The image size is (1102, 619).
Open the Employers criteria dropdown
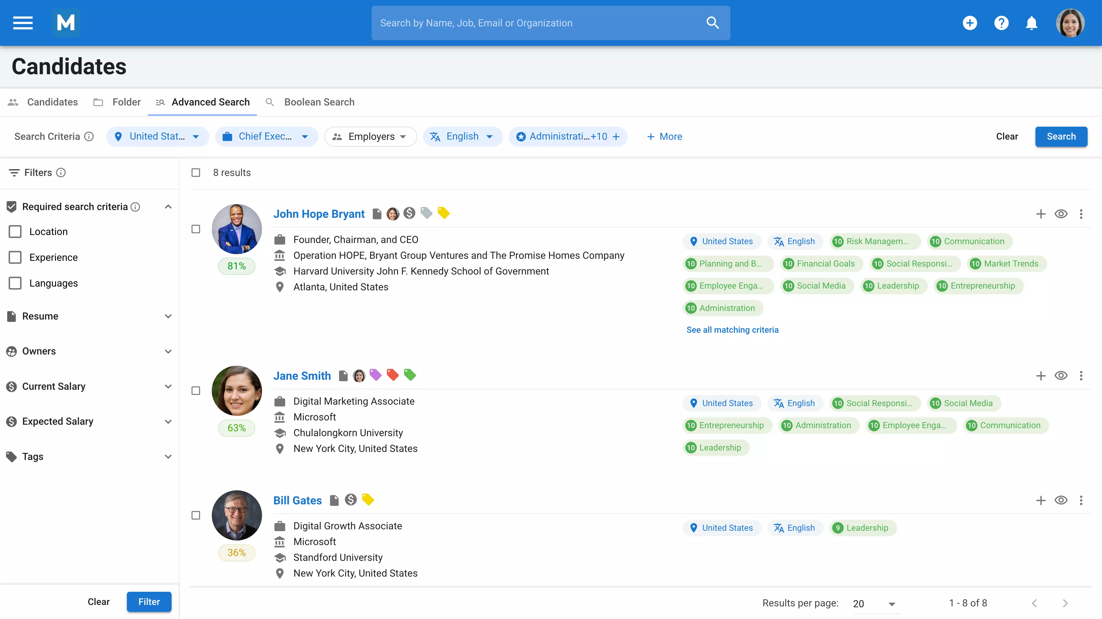(x=370, y=136)
